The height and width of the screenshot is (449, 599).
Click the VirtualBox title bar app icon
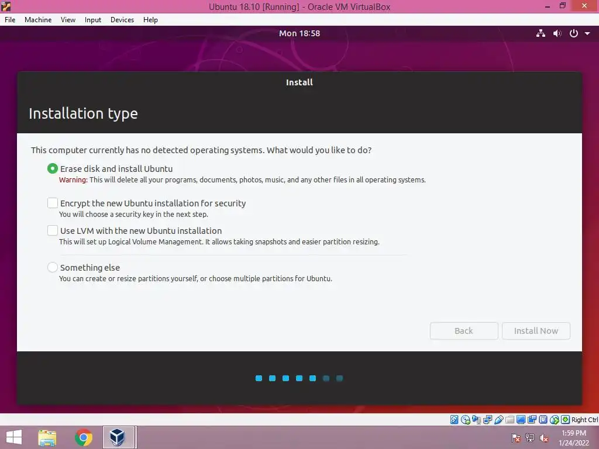[6, 6]
